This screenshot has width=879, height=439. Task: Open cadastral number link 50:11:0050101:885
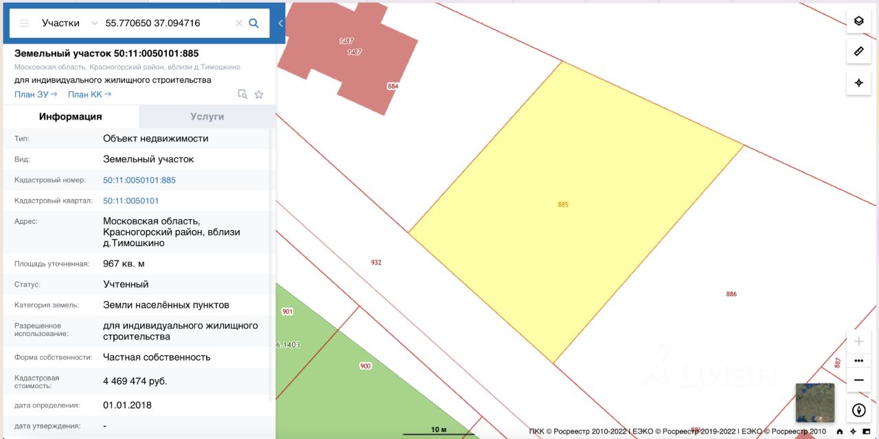coord(139,180)
